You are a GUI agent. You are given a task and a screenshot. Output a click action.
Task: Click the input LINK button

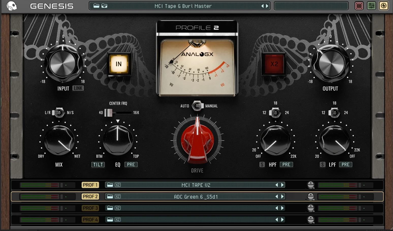coord(78,88)
